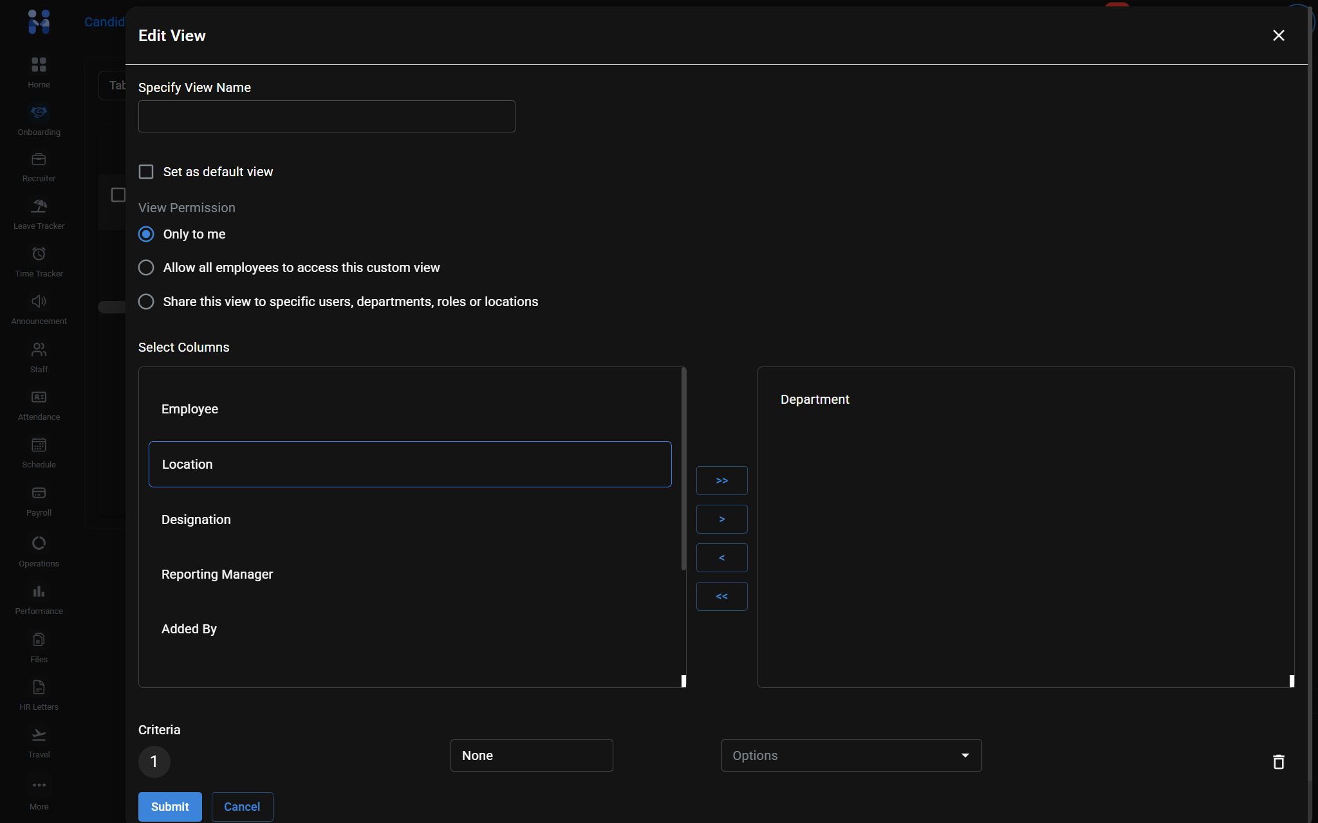Expand the Options criteria dropdown
This screenshot has width=1318, height=823.
(851, 755)
